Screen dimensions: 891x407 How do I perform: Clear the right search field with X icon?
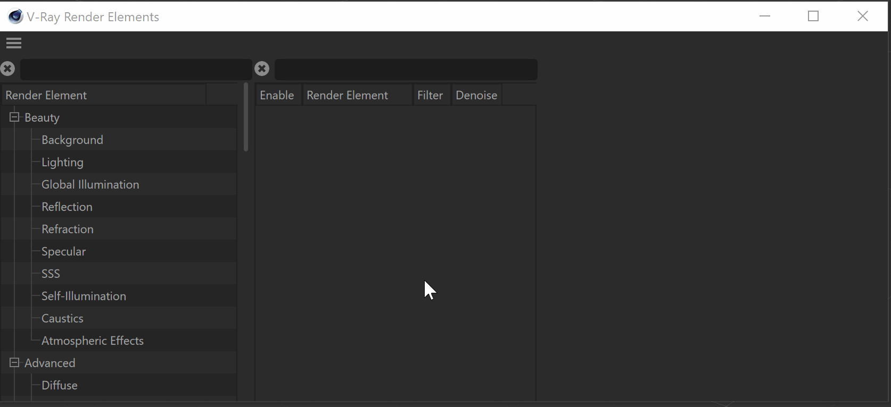[x=262, y=69]
